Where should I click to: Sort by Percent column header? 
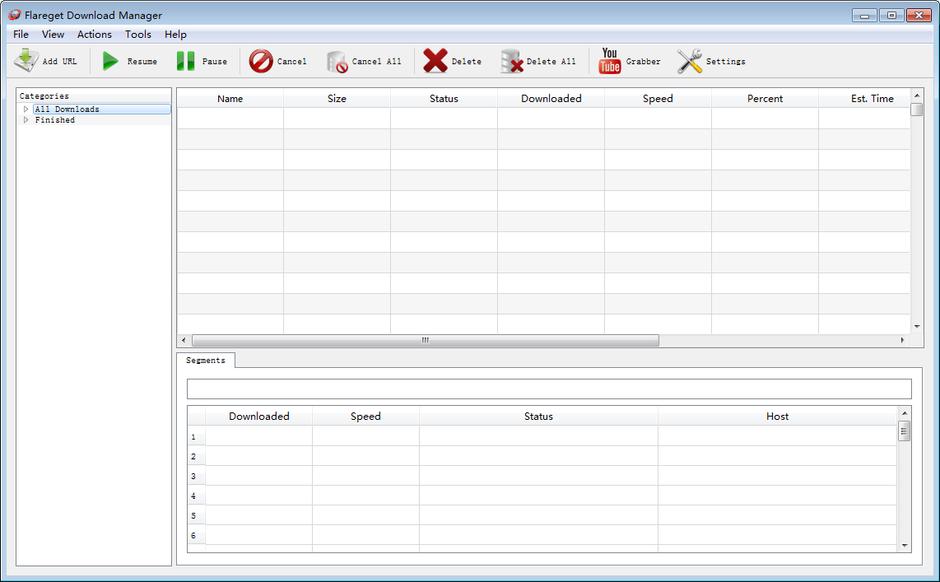765,98
